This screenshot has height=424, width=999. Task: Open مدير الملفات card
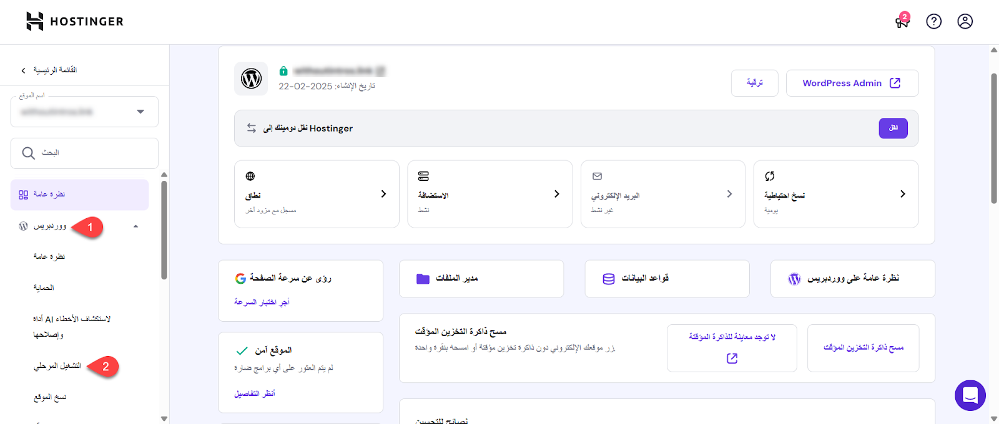[481, 279]
